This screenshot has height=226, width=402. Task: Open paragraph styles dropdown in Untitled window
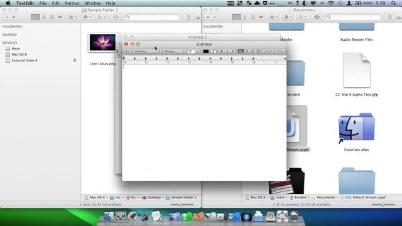click(128, 51)
